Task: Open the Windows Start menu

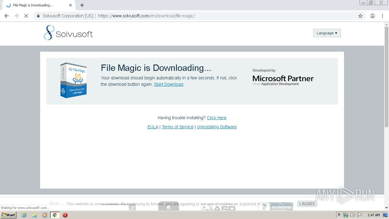Action: coord(9,215)
